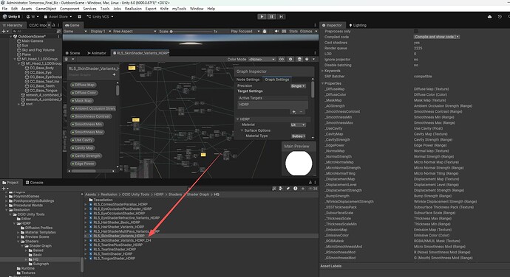Open the undo history icon
Image resolution: width=510 pixels, height=277 pixels.
pyautogui.click(x=500, y=16)
